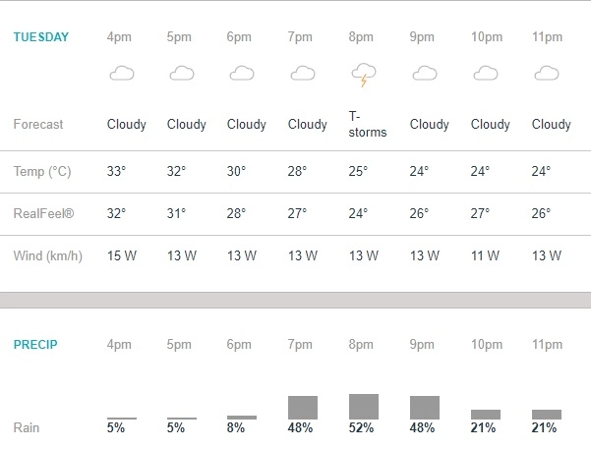Select the TUESDAY heading
591x449 pixels.
[x=40, y=37]
